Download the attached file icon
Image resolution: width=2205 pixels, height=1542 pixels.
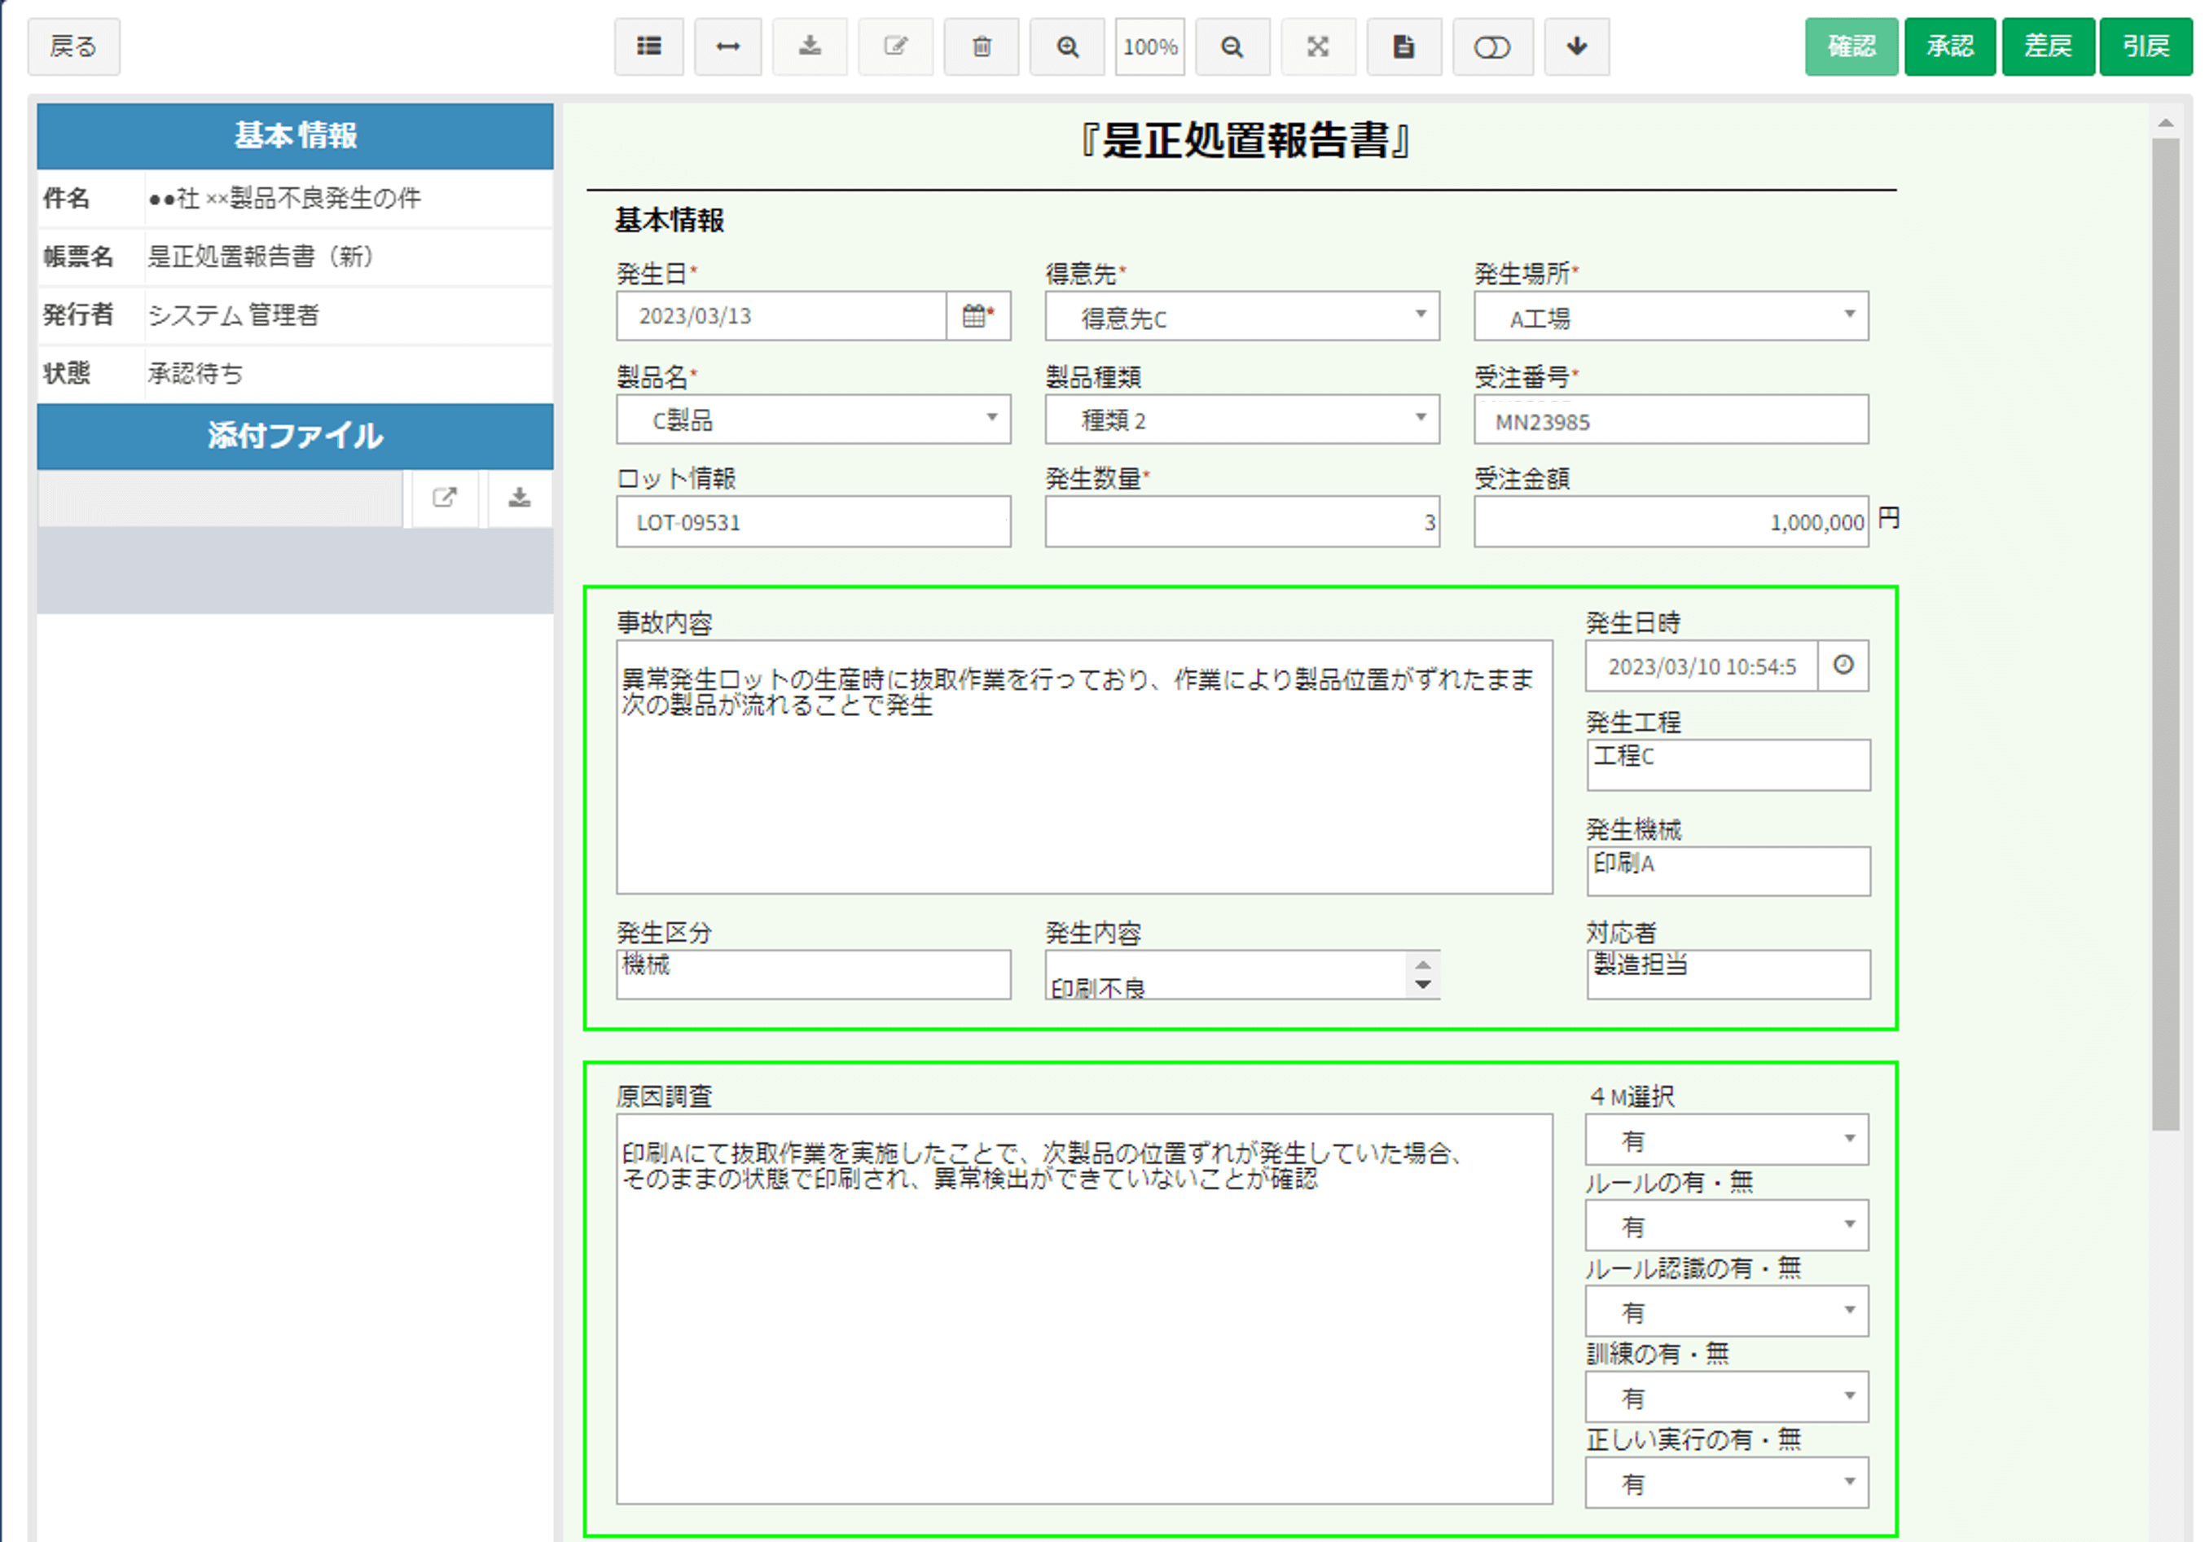520,498
